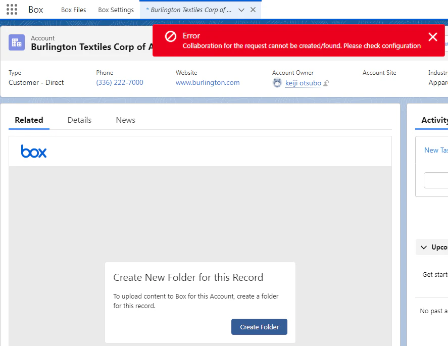Click the 'Customer - Direct' type value
The width and height of the screenshot is (448, 346).
(36, 82)
